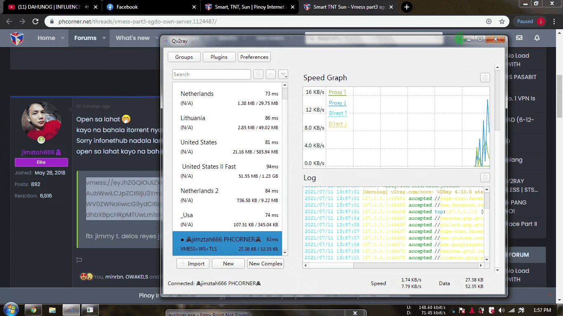The width and height of the screenshot is (563, 316).
Task: Select the Netherlands 73 ms connection
Action: (227, 98)
